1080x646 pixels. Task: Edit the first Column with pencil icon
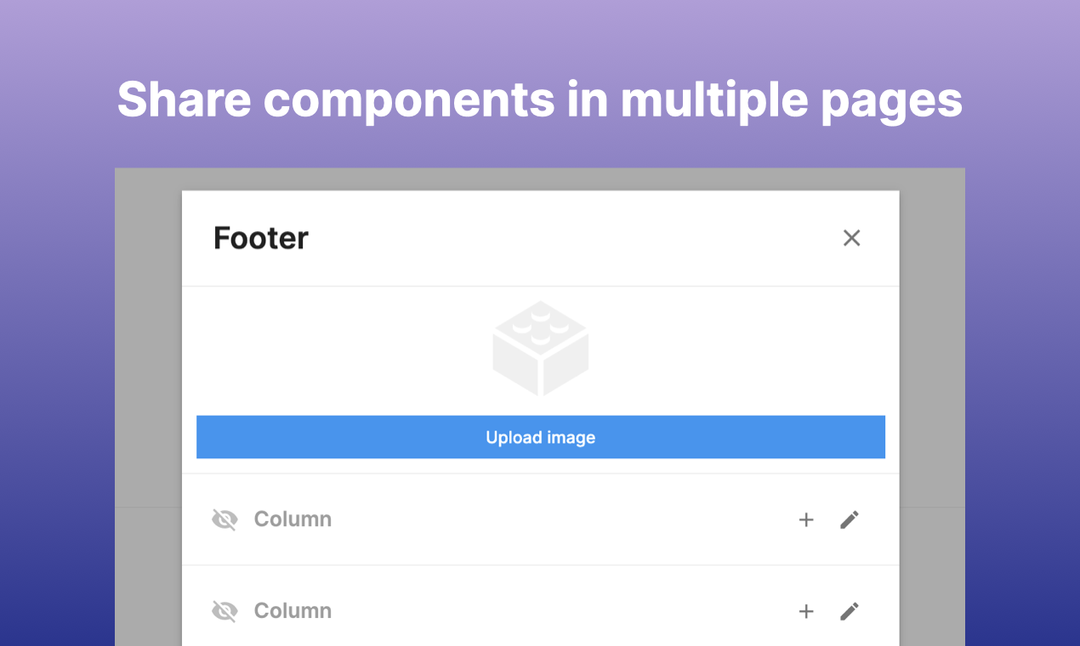[x=850, y=519]
